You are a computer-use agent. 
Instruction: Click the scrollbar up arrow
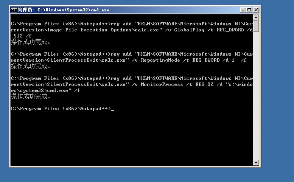(256, 17)
